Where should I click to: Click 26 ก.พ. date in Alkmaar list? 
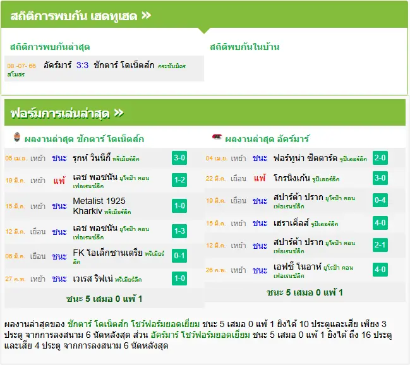coord(216,270)
